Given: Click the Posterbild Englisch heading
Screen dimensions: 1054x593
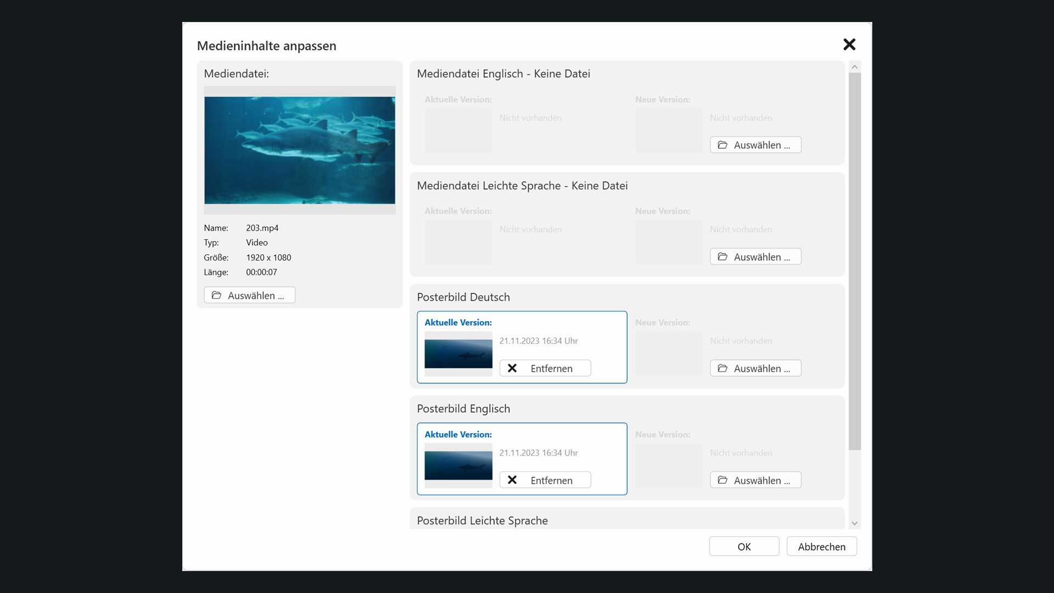Looking at the screenshot, I should 463,409.
